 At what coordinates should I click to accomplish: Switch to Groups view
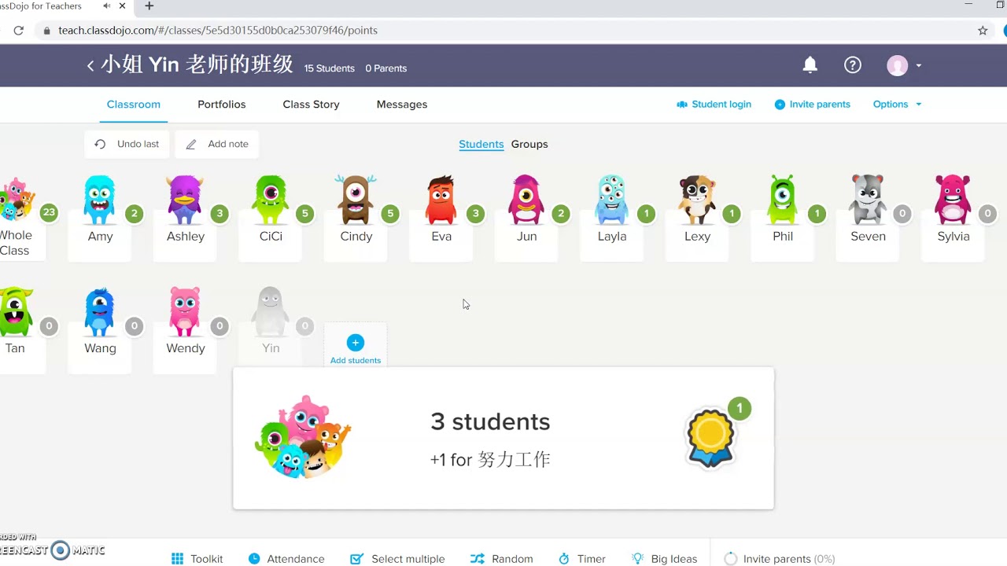[x=529, y=145]
